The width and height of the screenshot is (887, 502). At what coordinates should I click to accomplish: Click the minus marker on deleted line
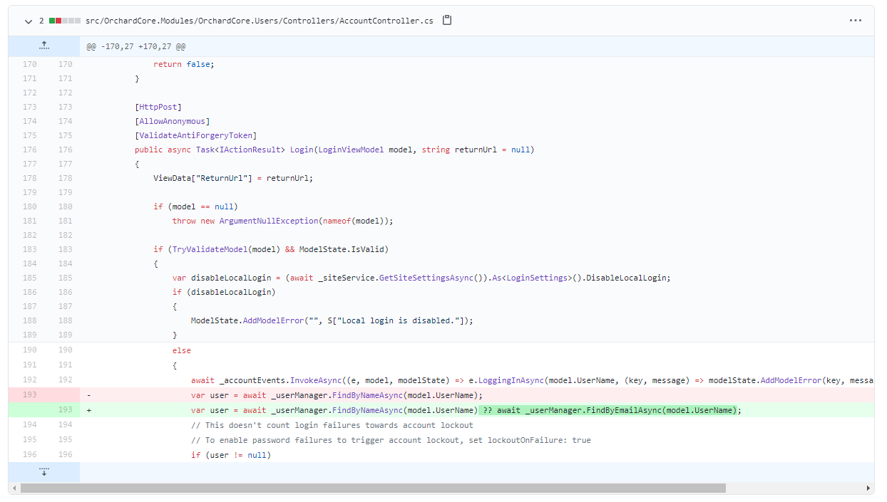coord(88,395)
